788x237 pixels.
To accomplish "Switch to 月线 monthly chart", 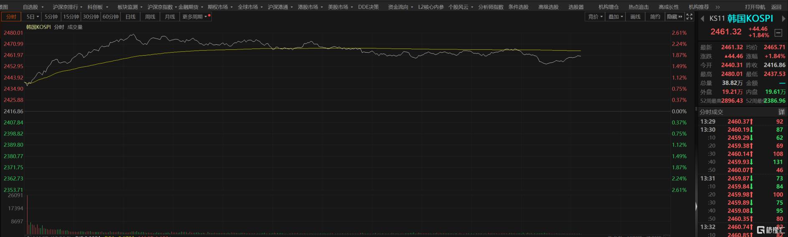I will click(x=170, y=17).
